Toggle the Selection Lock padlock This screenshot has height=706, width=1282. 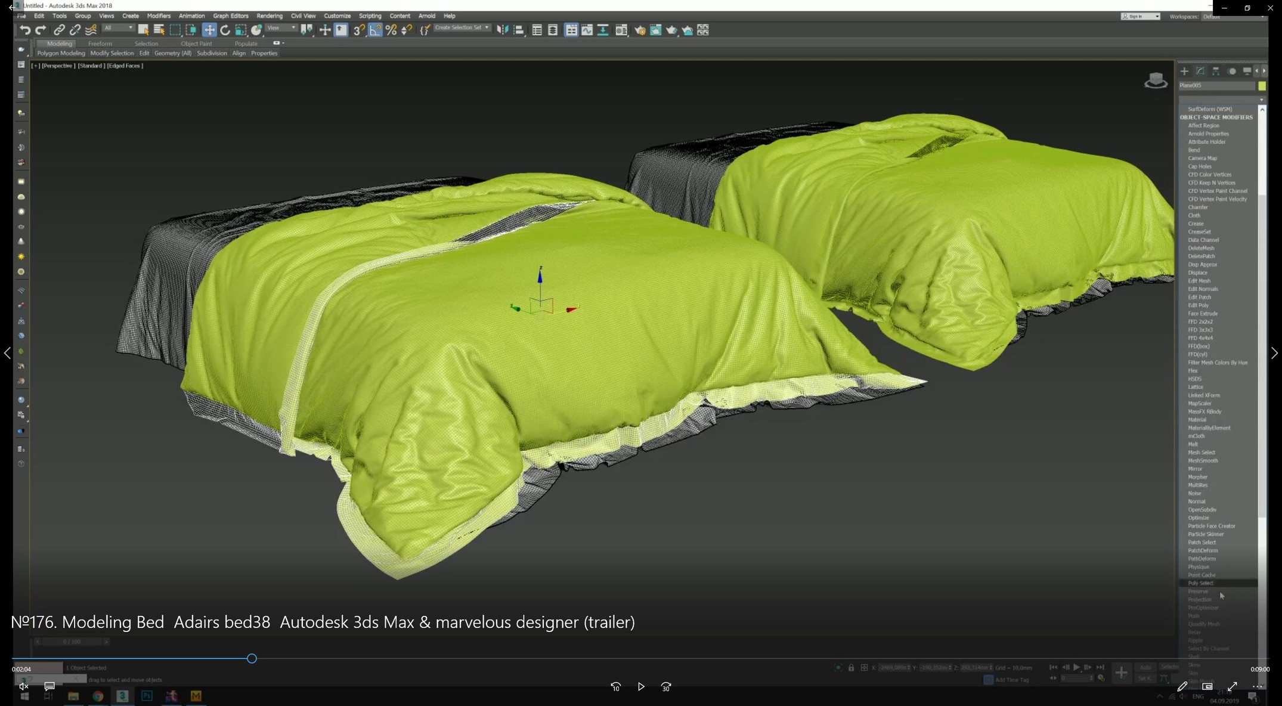851,667
